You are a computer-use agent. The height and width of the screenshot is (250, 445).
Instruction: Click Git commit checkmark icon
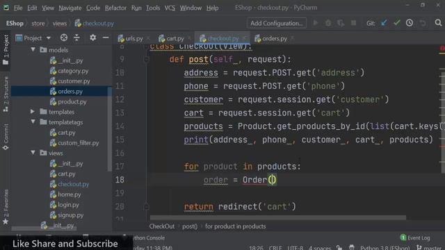coord(397,23)
